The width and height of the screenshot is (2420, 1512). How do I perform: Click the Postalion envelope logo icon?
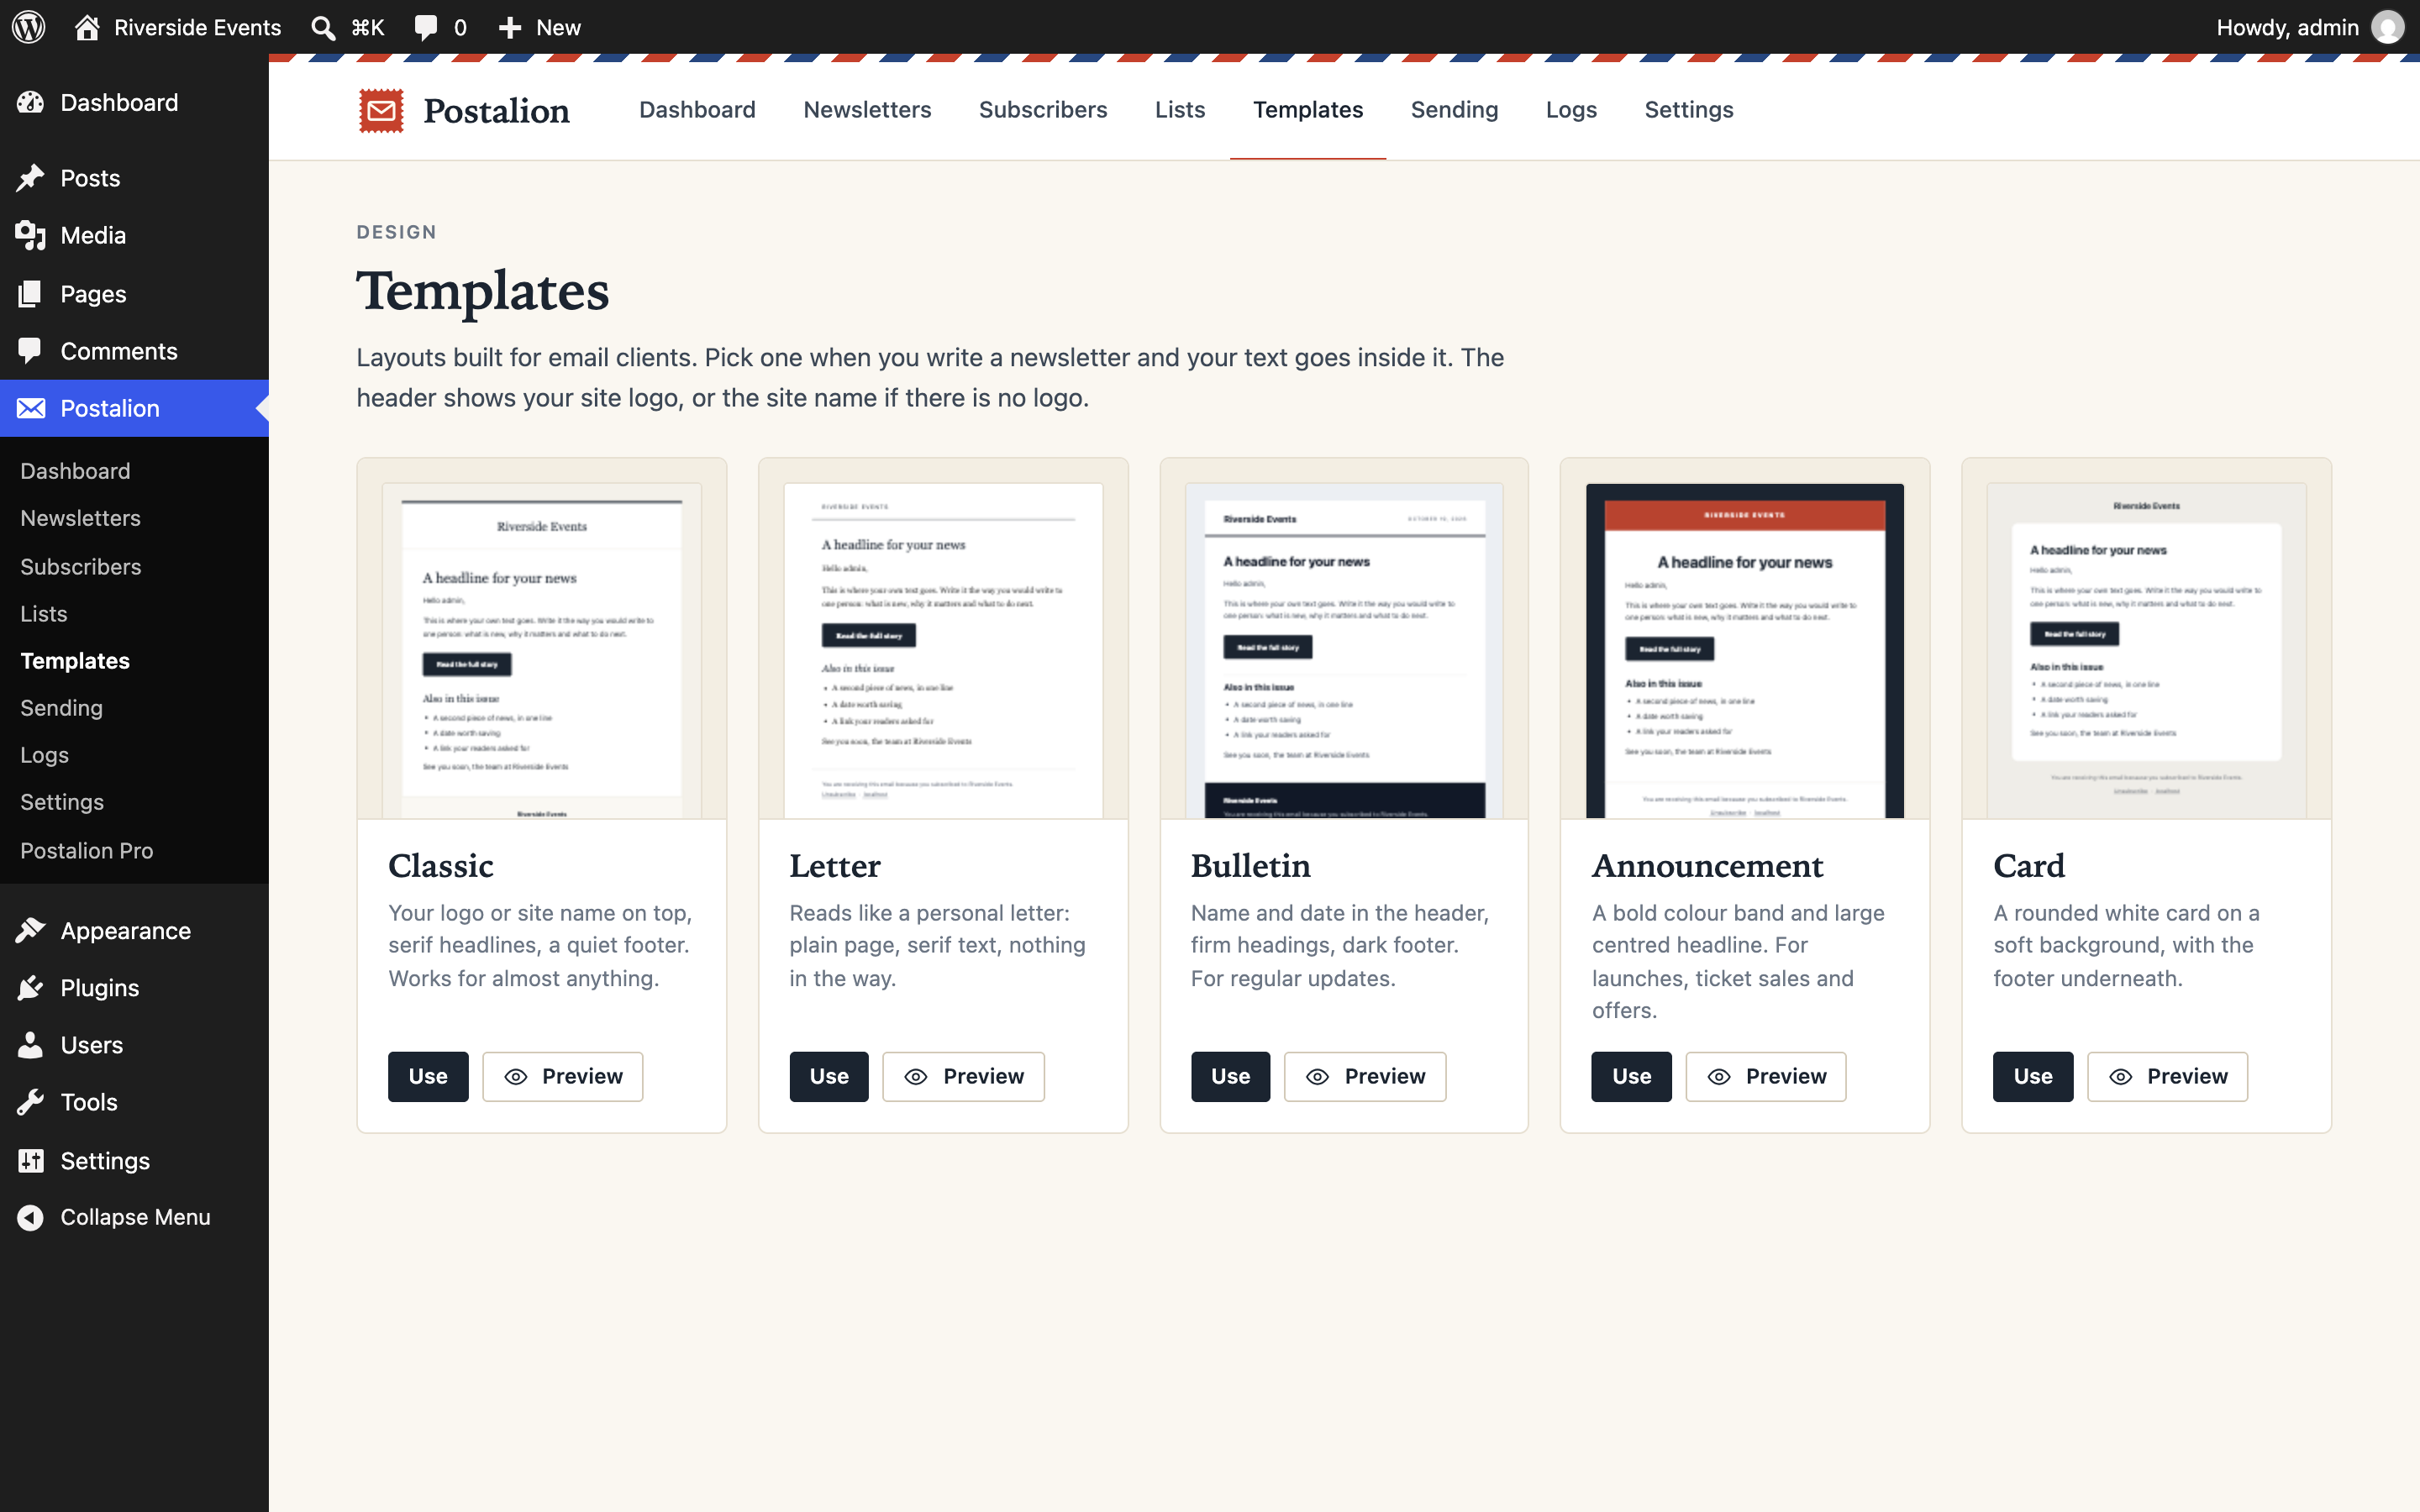[381, 110]
